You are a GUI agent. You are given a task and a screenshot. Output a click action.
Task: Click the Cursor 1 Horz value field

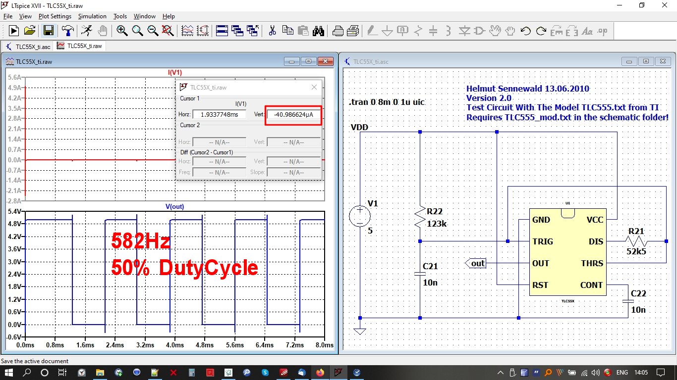click(x=219, y=114)
